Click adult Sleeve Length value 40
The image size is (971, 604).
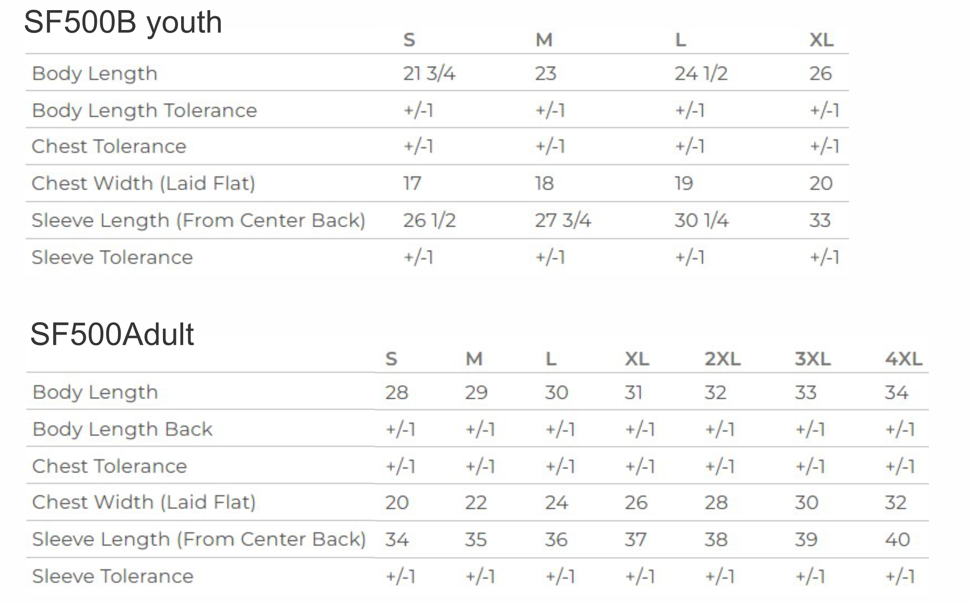[x=897, y=540]
